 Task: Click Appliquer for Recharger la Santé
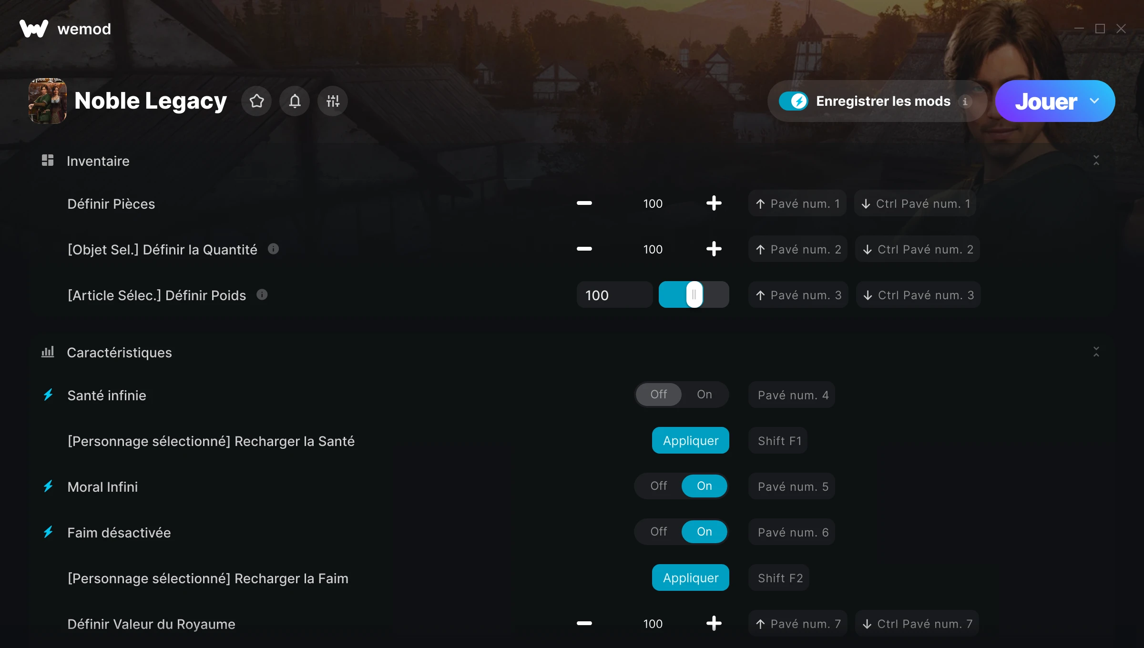click(x=691, y=440)
